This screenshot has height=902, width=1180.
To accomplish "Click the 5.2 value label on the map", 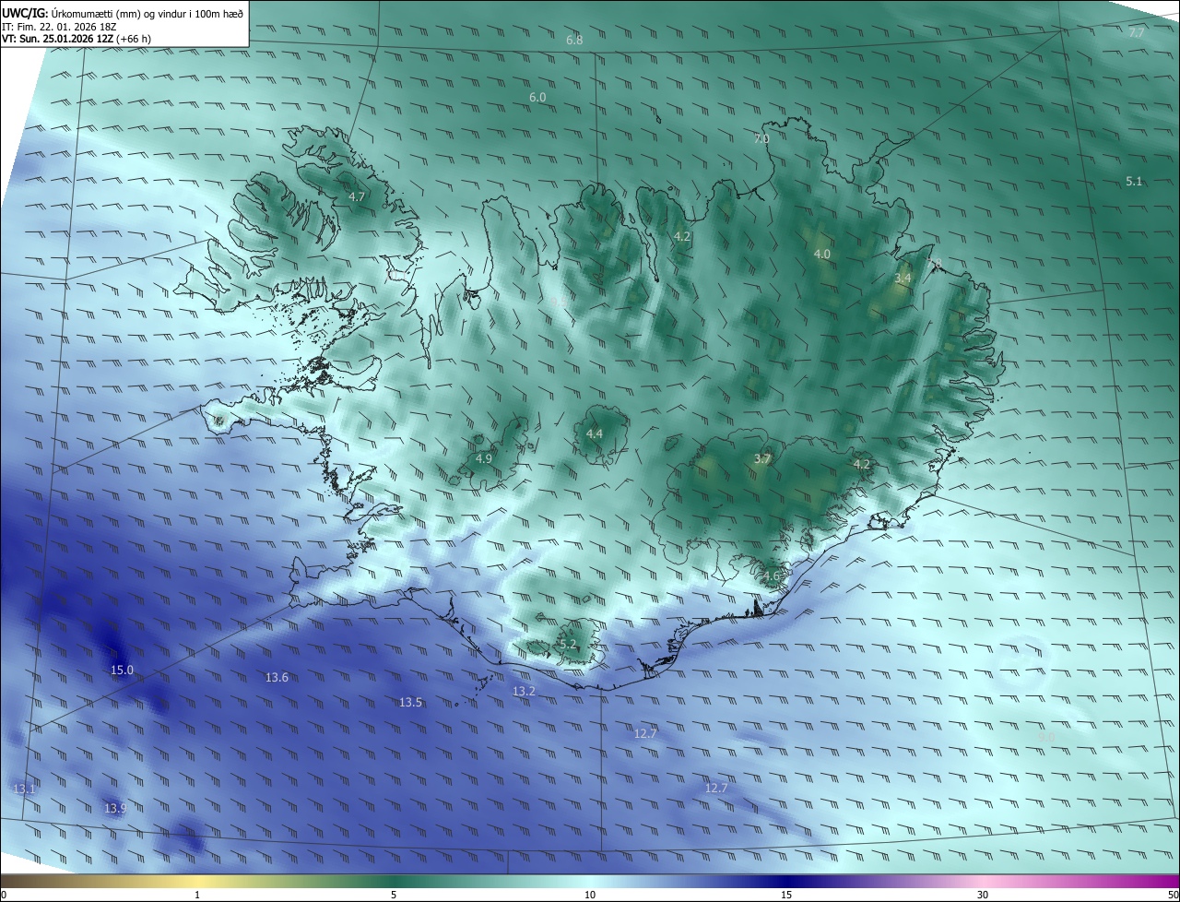I will pos(568,645).
